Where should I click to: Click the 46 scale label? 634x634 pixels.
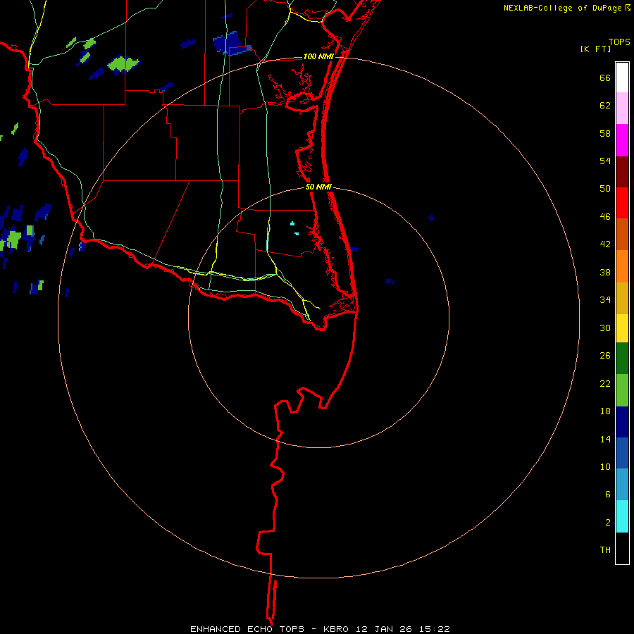[x=605, y=217]
